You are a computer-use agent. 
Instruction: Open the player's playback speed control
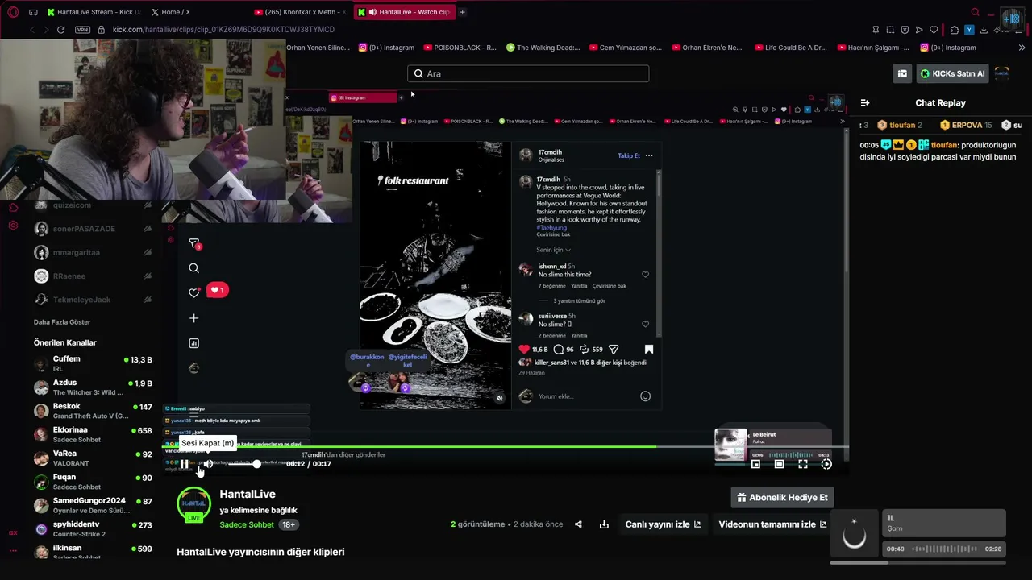(826, 464)
